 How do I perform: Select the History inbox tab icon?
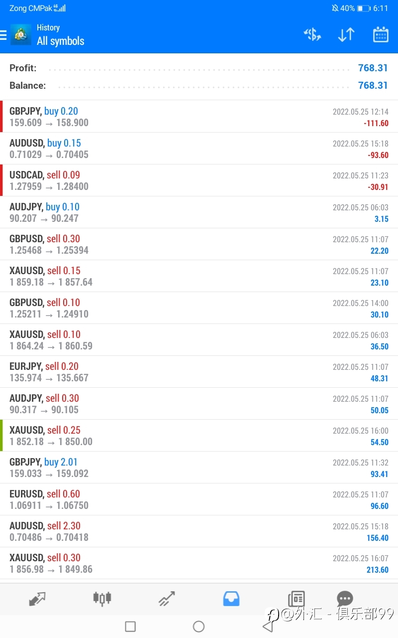[x=231, y=598]
